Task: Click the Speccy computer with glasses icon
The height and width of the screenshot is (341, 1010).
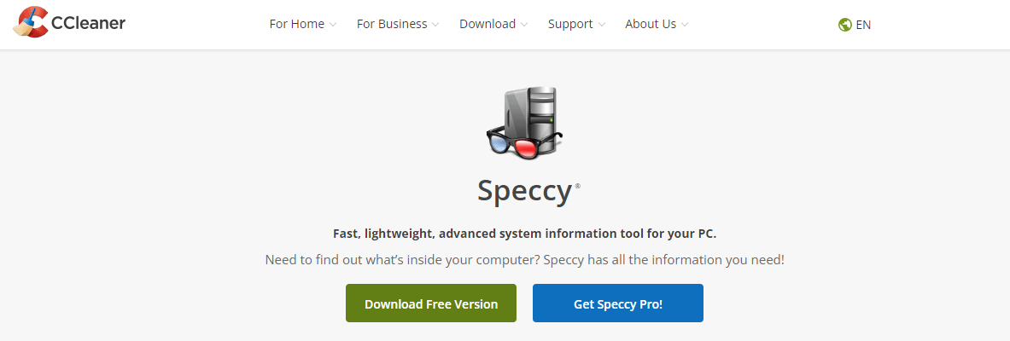Action: [524, 123]
